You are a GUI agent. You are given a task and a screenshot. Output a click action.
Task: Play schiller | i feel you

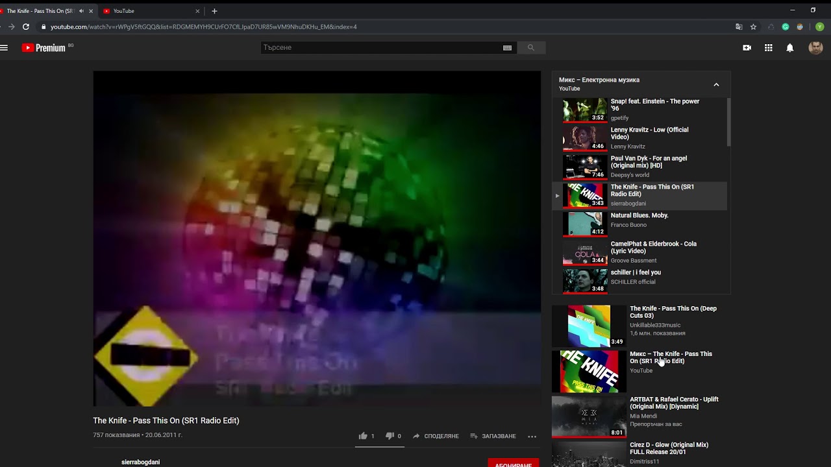[x=639, y=281]
